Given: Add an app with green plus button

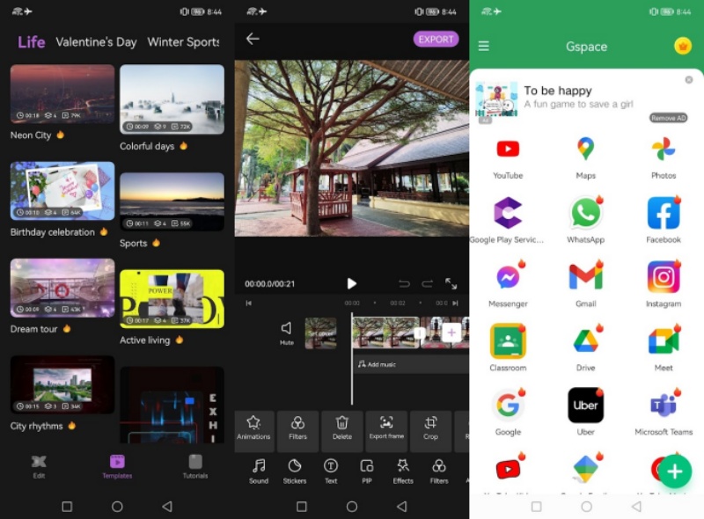Looking at the screenshot, I should tap(675, 471).
